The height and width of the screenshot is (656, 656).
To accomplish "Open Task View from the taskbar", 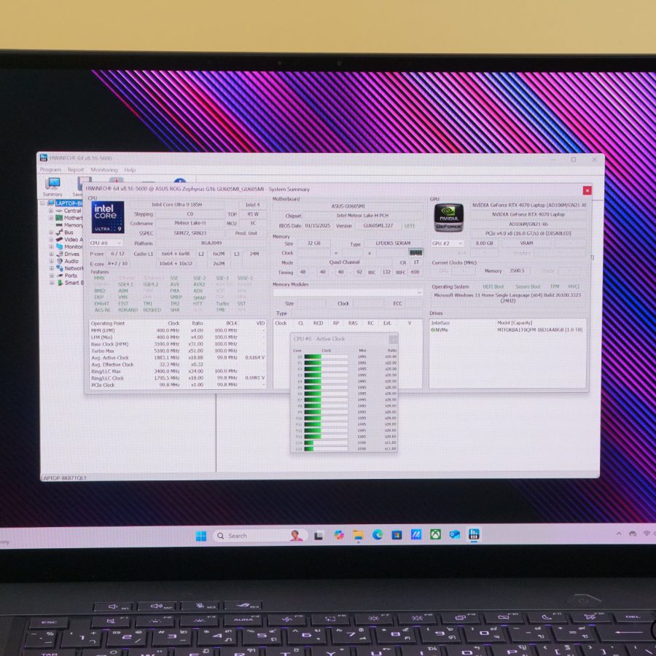I will (x=319, y=536).
